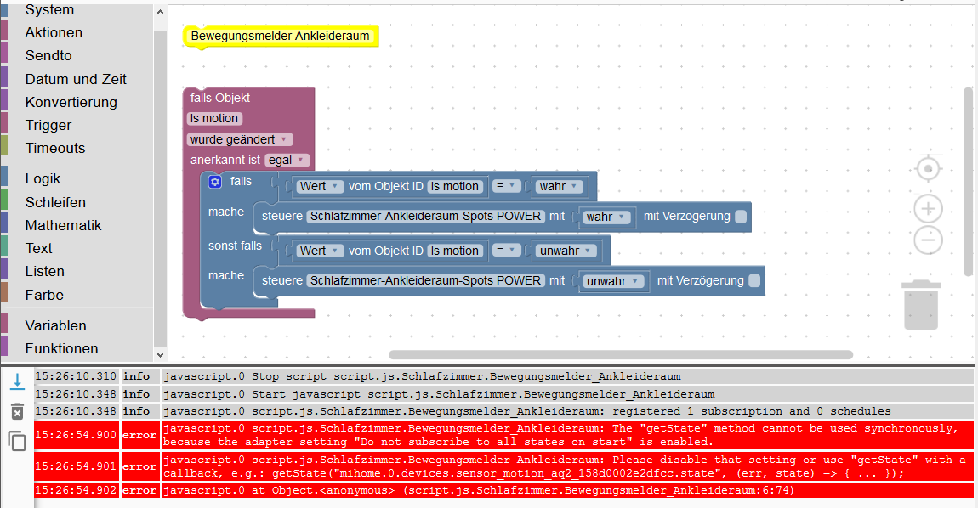Select the 'Bewegungsmelder Ankleideraum' comment block
This screenshot has height=508, width=978.
(x=280, y=37)
